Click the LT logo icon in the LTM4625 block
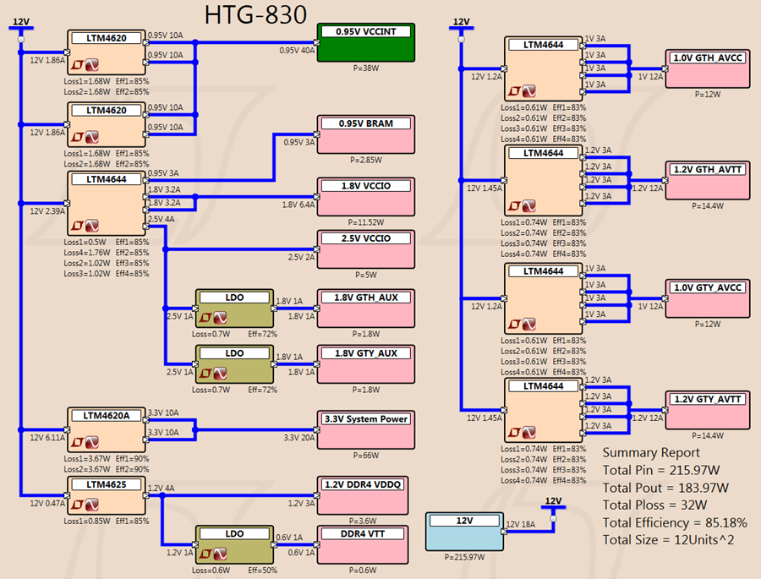Viewport: 761px width, 579px height. (78, 505)
